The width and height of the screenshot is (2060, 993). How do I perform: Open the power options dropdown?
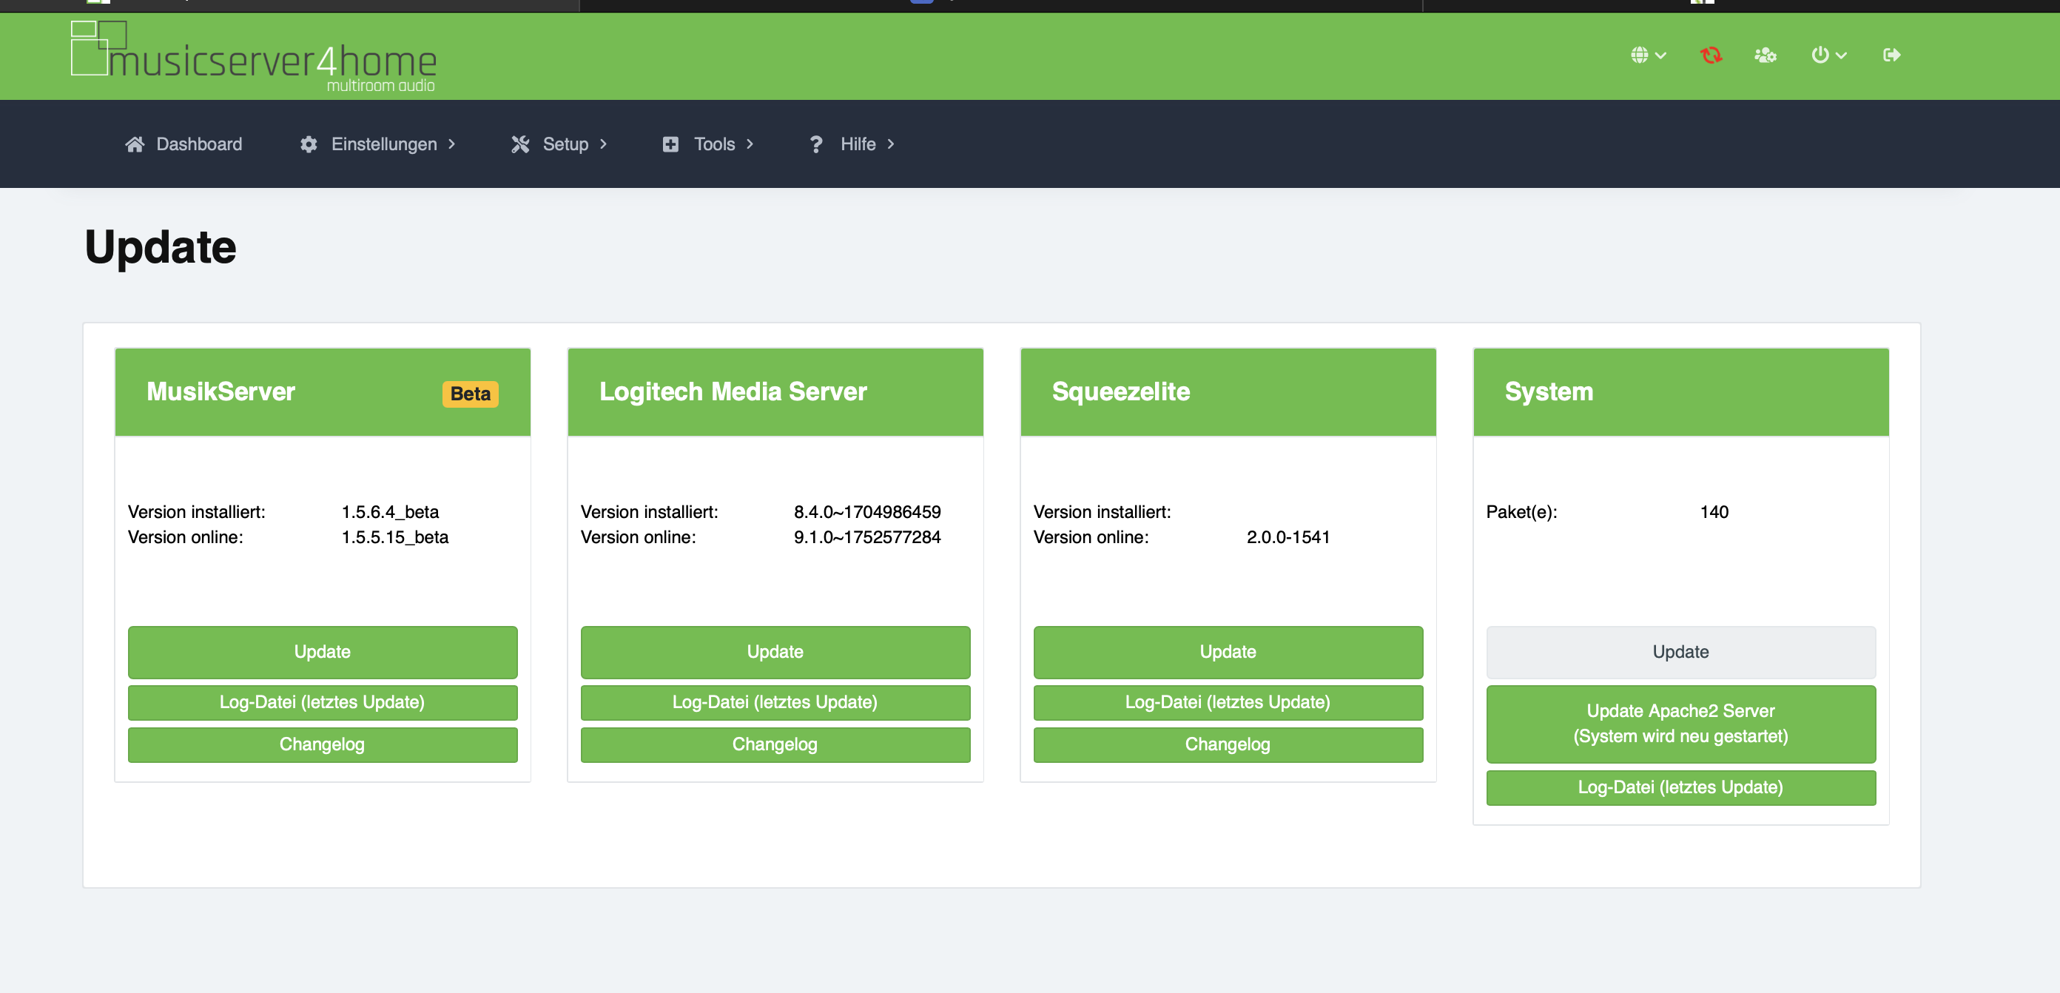pyautogui.click(x=1828, y=55)
